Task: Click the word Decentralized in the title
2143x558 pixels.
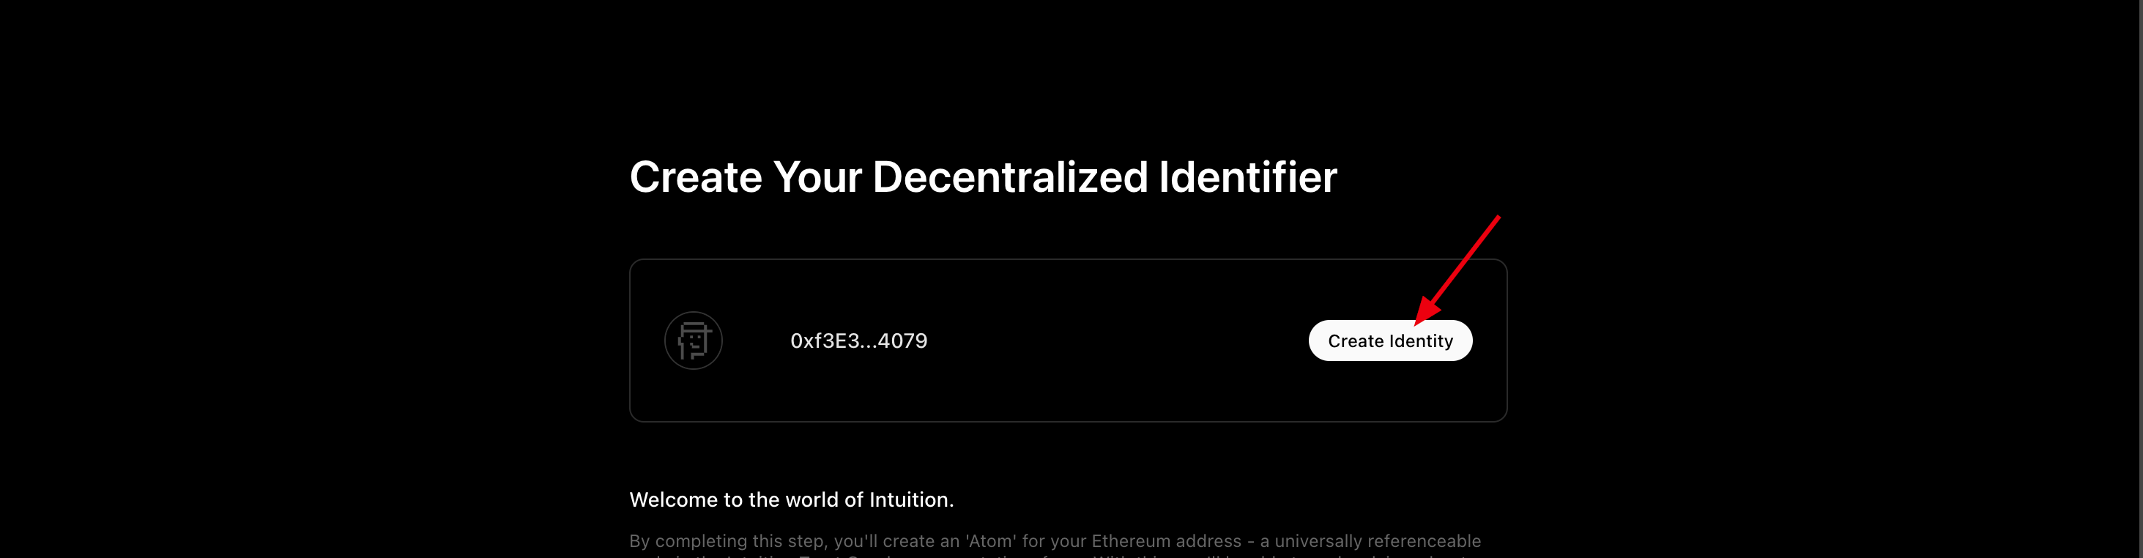Action: [x=1010, y=177]
